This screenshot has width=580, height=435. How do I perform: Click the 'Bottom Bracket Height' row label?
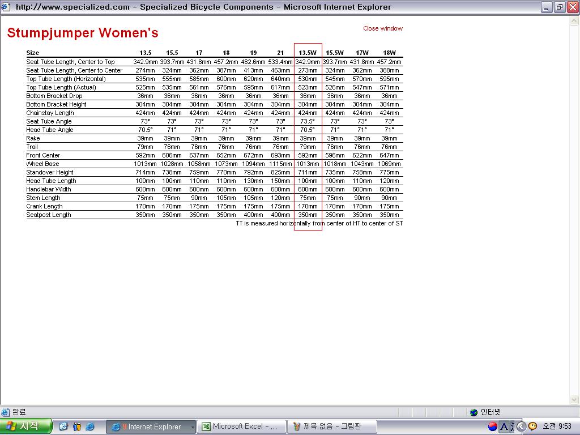pos(56,104)
